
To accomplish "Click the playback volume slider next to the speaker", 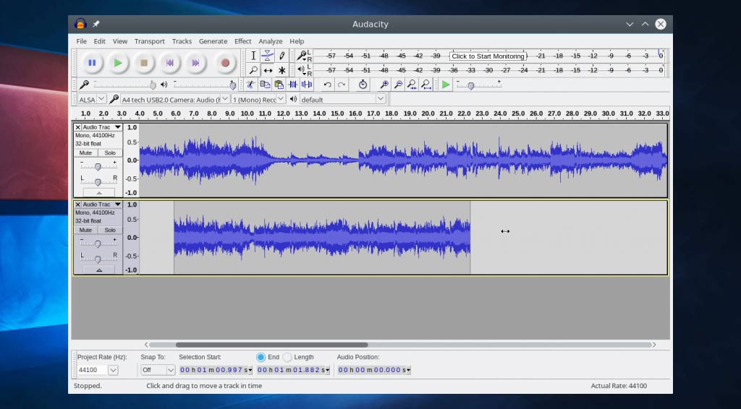I will (205, 85).
